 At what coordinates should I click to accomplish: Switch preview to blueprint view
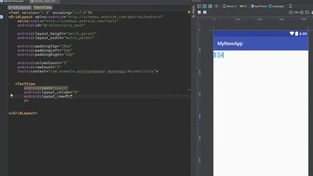coord(204,6)
